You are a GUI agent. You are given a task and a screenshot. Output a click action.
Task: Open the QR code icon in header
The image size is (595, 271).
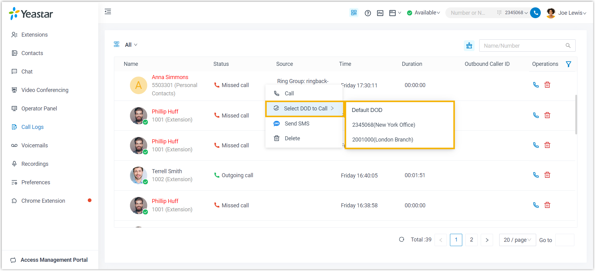354,13
